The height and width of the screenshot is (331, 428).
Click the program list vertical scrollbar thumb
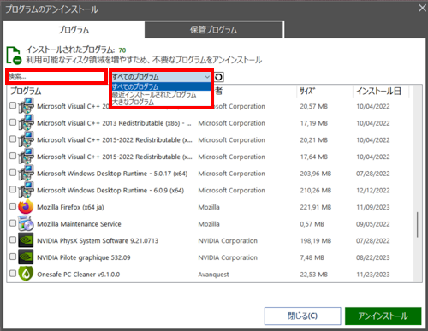tap(417, 225)
